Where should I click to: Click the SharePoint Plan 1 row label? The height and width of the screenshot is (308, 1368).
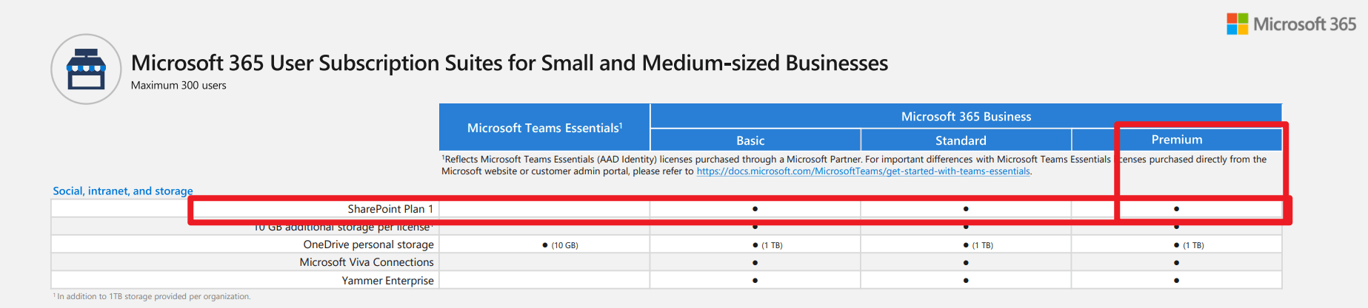click(390, 209)
